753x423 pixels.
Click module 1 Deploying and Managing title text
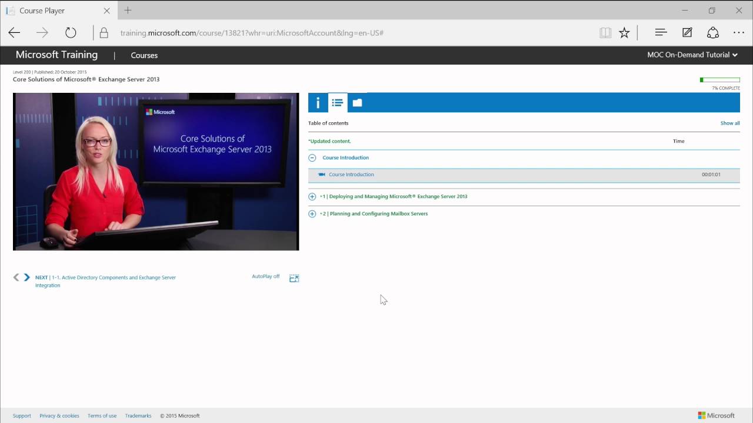(394, 197)
